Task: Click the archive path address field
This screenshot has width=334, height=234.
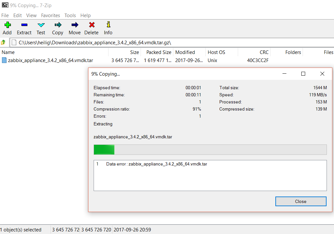Action: 172,43
